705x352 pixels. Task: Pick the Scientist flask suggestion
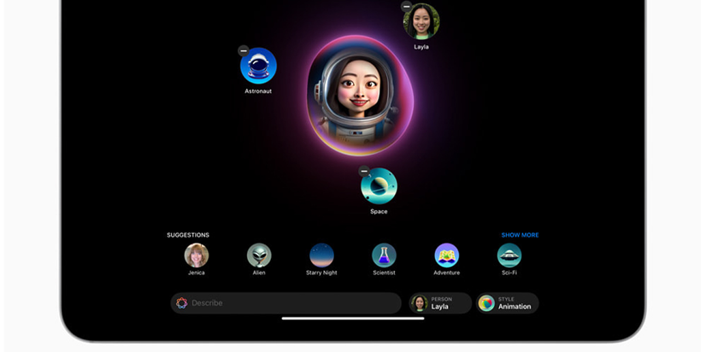click(384, 256)
